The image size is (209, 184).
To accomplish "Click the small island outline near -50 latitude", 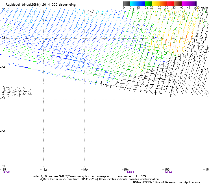I will [92, 12].
